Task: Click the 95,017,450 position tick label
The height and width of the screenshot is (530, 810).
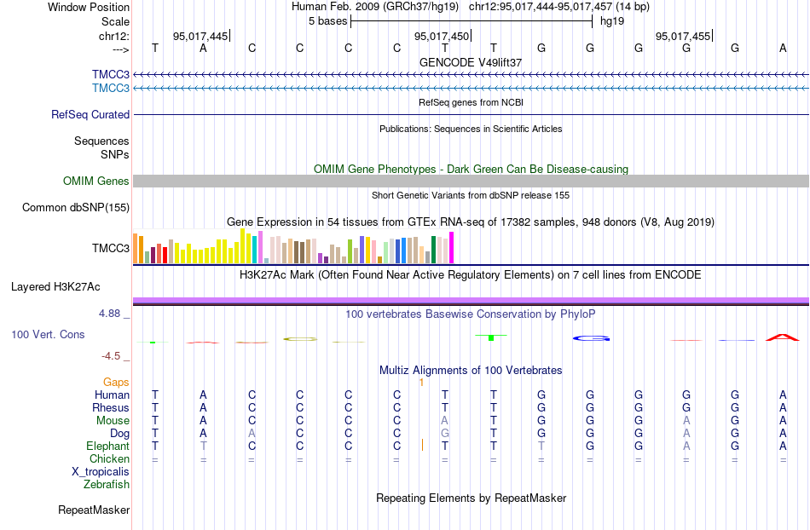Action: pos(442,36)
